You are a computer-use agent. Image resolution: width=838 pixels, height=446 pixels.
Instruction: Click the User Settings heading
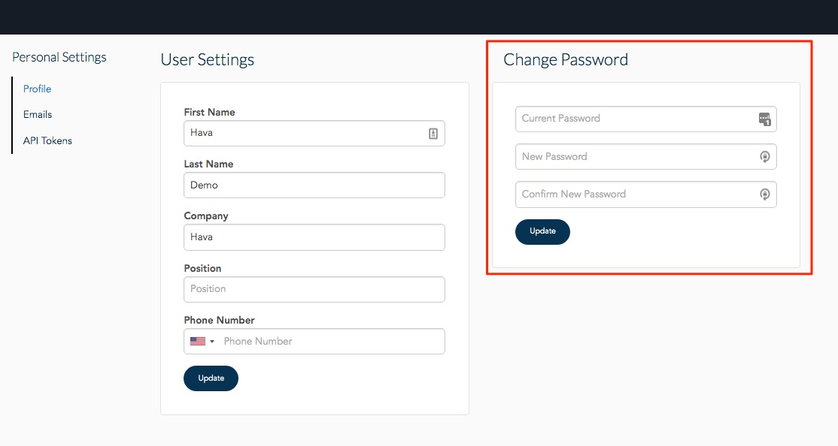click(x=208, y=60)
